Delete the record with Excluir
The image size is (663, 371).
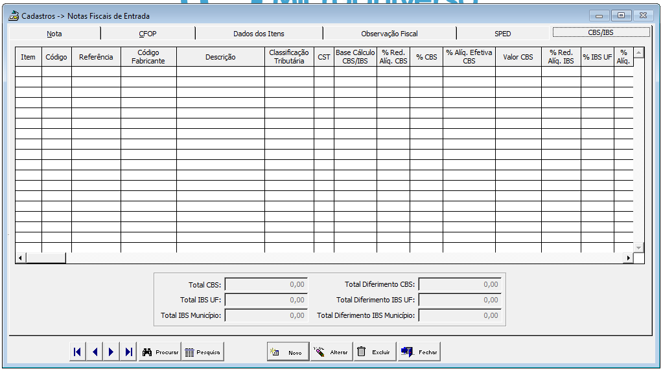375,352
